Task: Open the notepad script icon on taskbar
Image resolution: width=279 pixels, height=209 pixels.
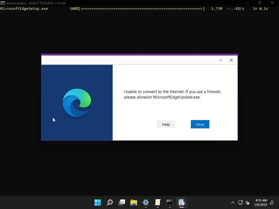Action: point(158,202)
